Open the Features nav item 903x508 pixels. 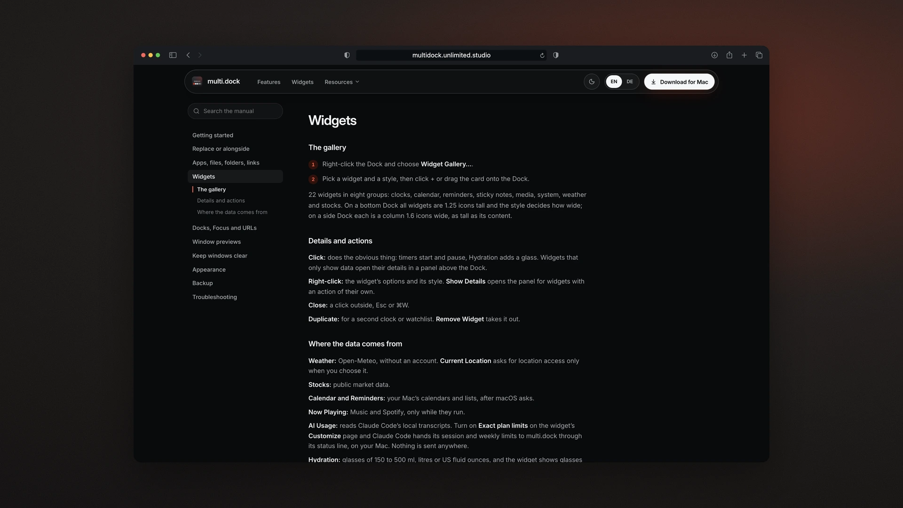(269, 82)
